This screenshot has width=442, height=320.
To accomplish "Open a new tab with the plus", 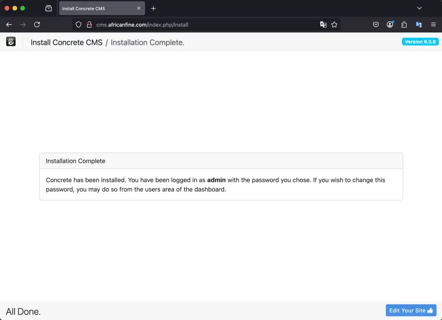I will pos(153,8).
